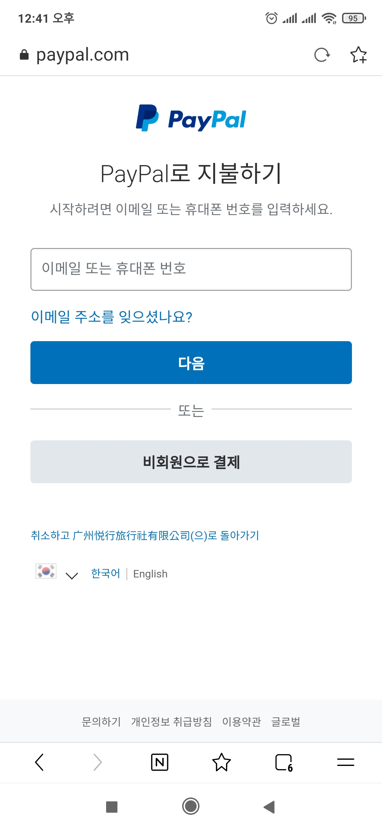This screenshot has height=829, width=382.
Task: Add bookmark with the star-plus icon
Action: [358, 55]
